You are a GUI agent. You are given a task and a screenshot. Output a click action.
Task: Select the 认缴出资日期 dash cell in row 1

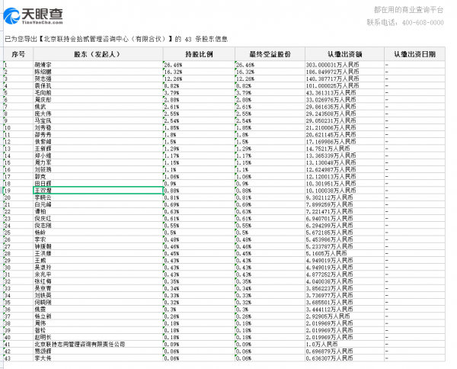pyautogui.click(x=415, y=65)
